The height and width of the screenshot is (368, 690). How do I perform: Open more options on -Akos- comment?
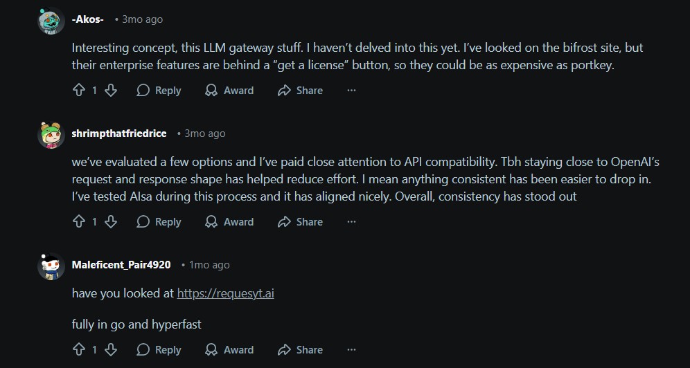click(351, 91)
